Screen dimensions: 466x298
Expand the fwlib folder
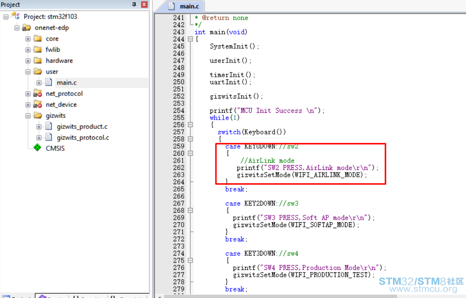click(28, 50)
